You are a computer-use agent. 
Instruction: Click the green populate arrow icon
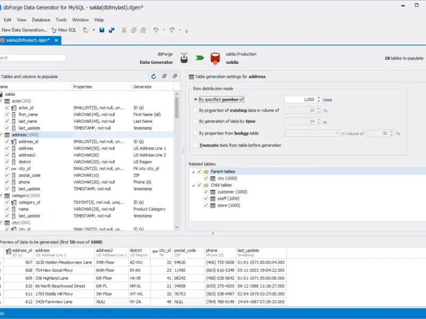tap(200, 57)
